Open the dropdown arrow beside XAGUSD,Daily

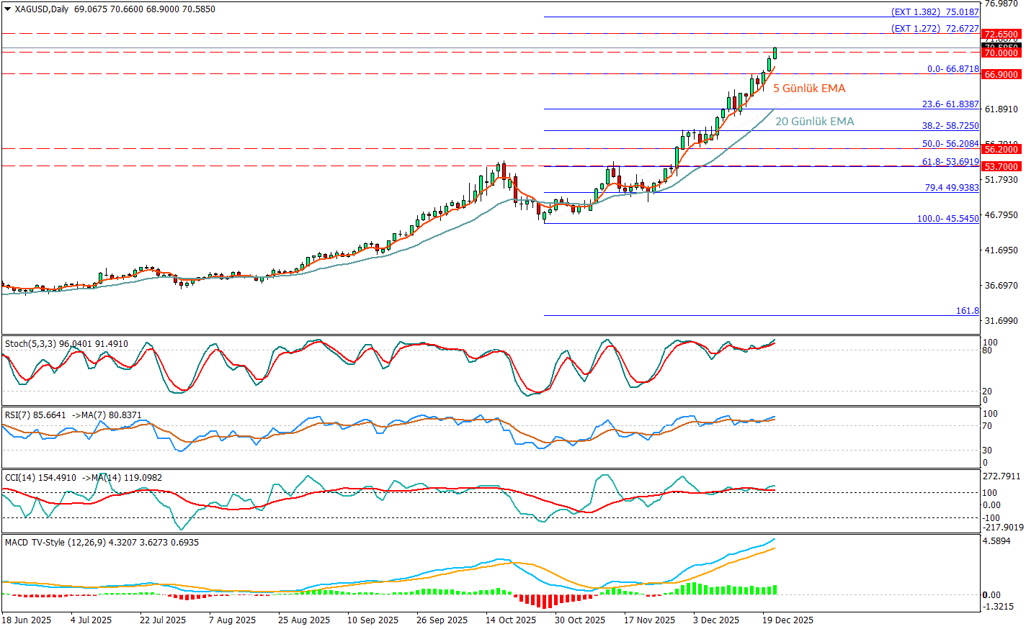(x=8, y=9)
